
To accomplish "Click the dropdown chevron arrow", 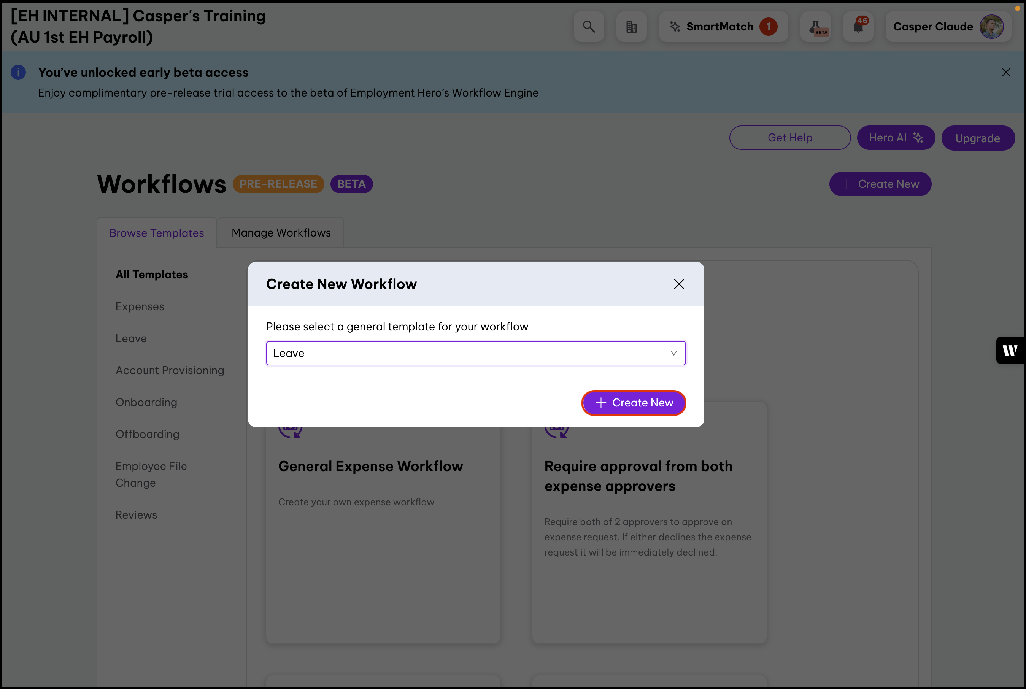I will 673,353.
